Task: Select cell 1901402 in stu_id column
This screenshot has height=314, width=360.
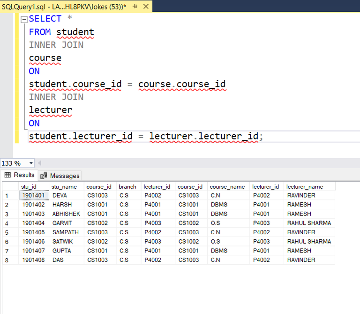Action: coord(34,205)
